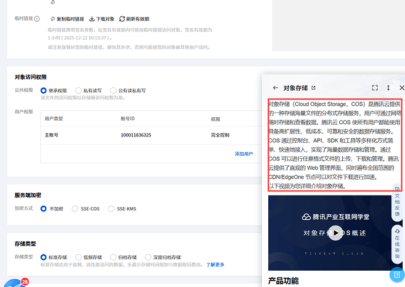Select SSE-KMS encryption option
The height and width of the screenshot is (287, 405).
click(111, 209)
